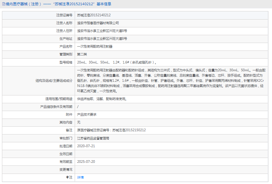The width and height of the screenshot is (272, 184).
Task: Click product name 一次性使用配药用注射器
Action: coord(95,46)
